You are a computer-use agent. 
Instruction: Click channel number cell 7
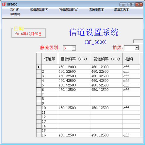click(x=50, y=94)
